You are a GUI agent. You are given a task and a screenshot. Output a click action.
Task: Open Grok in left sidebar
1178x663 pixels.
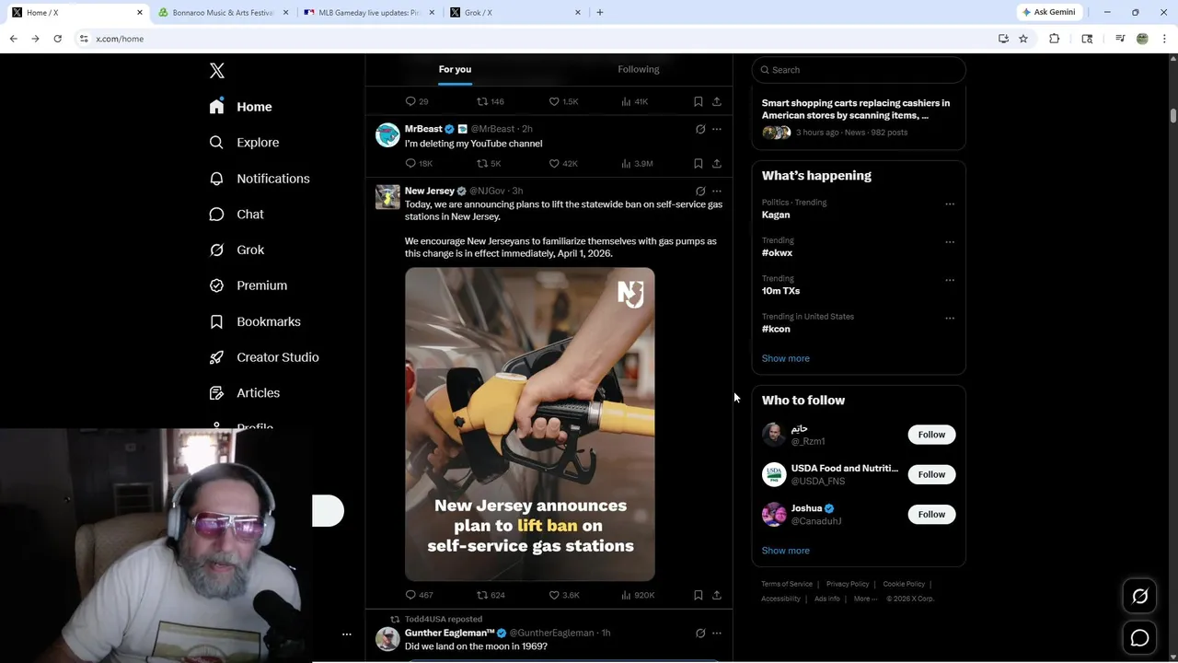(237, 250)
